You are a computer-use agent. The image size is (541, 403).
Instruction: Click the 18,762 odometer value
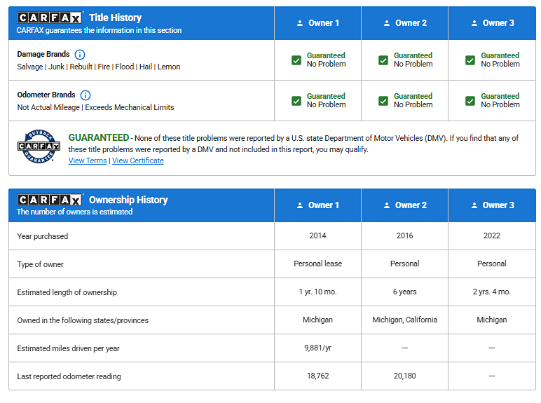click(x=317, y=376)
